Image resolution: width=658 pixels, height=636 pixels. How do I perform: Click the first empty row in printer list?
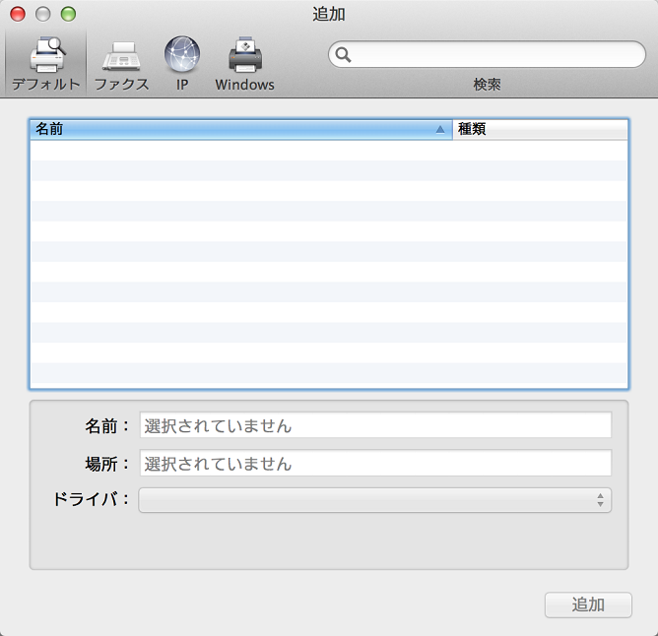[328, 151]
